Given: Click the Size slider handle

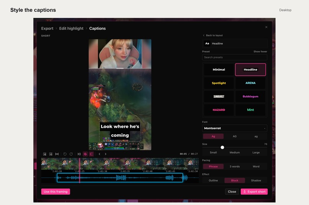Looking at the screenshot, I should (222, 147).
